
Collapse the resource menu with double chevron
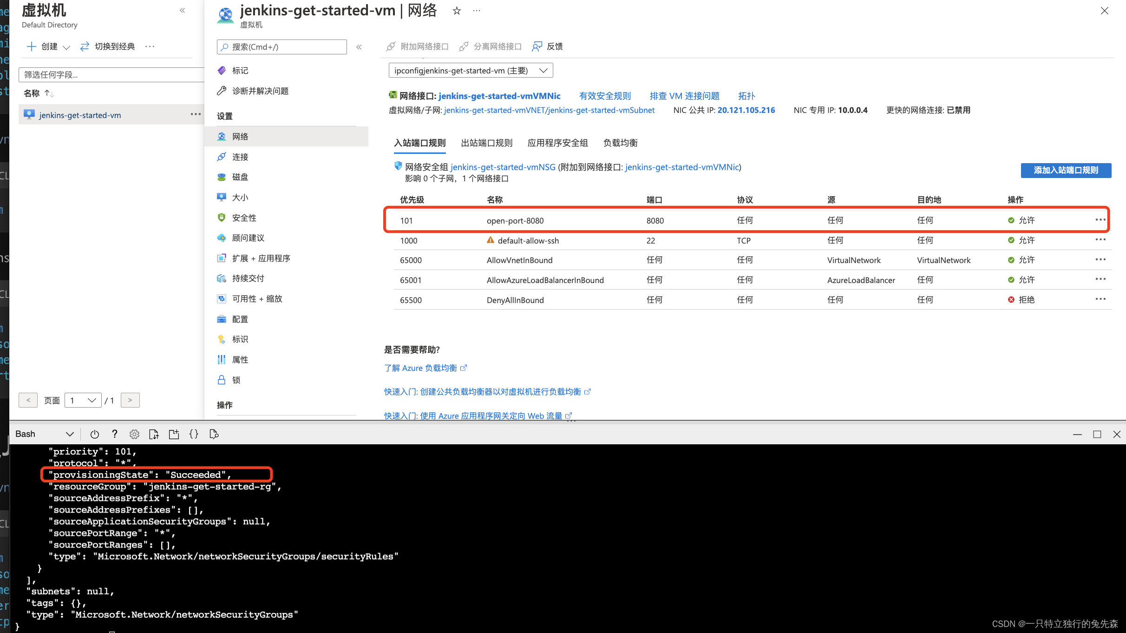pyautogui.click(x=359, y=47)
